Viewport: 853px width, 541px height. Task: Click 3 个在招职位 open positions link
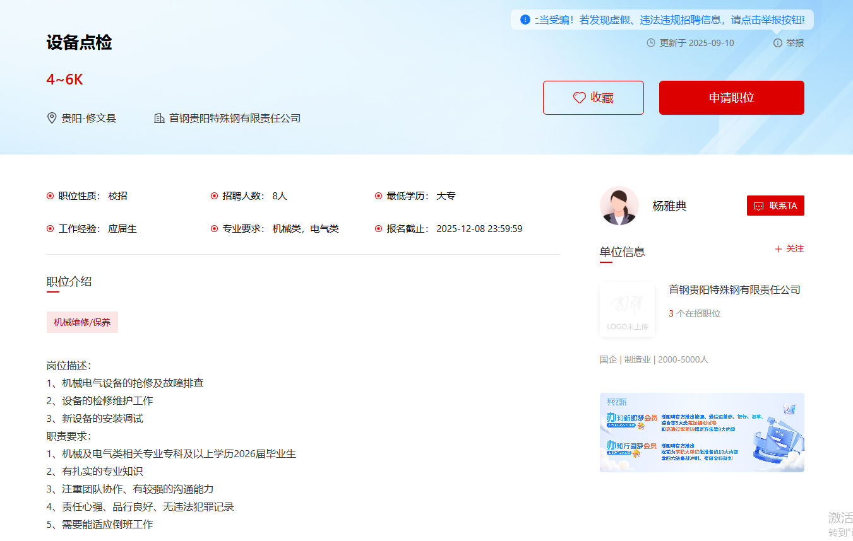(x=695, y=313)
